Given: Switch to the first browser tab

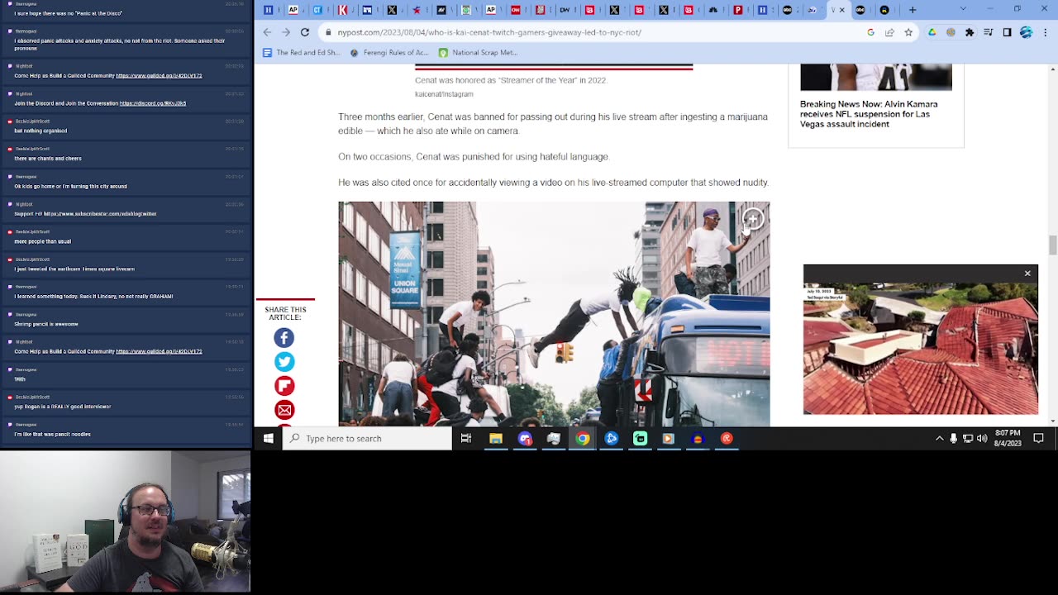Looking at the screenshot, I should point(268,10).
